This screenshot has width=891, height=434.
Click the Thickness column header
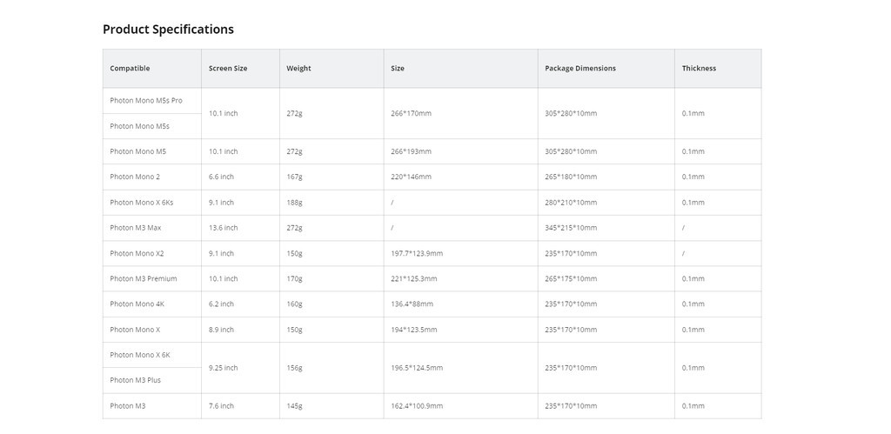[x=718, y=68]
